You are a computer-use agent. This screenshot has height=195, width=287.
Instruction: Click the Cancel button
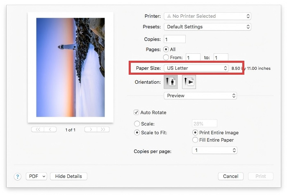point(230,176)
